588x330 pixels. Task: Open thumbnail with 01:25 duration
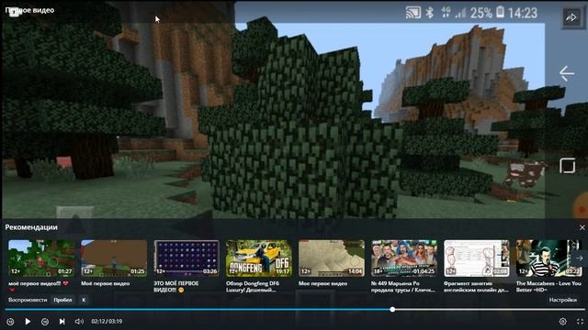coord(114,258)
